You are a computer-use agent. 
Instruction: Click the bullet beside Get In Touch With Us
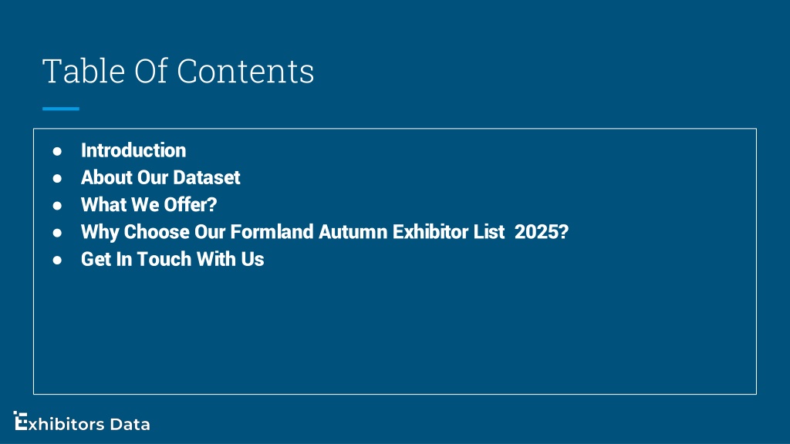(57, 260)
